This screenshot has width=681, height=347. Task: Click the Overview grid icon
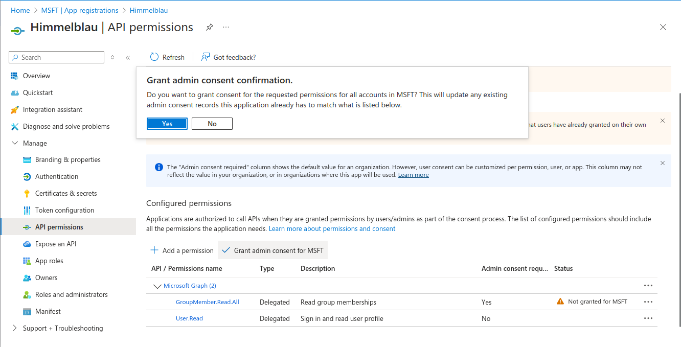14,76
